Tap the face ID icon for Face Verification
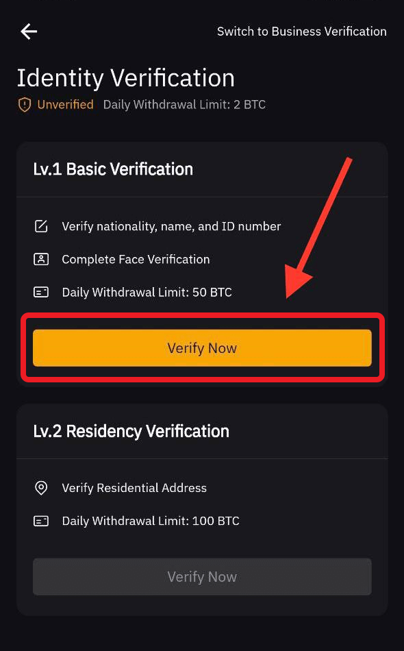Viewport: 404px width, 651px height. (40, 259)
